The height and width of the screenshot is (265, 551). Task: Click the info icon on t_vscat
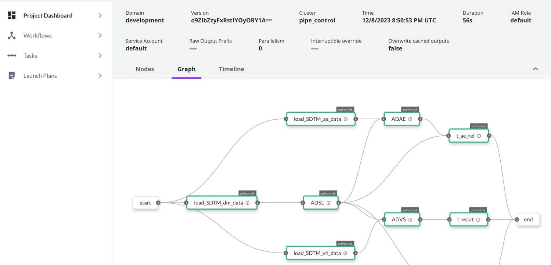(478, 219)
